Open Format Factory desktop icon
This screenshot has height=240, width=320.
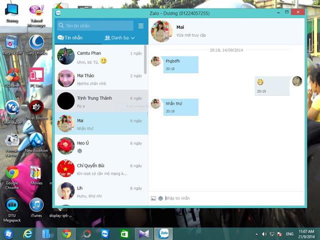12,145
